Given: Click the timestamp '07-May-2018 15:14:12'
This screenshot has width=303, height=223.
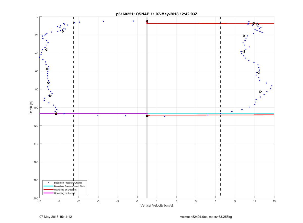Looking at the screenshot, I should [x=56, y=217].
